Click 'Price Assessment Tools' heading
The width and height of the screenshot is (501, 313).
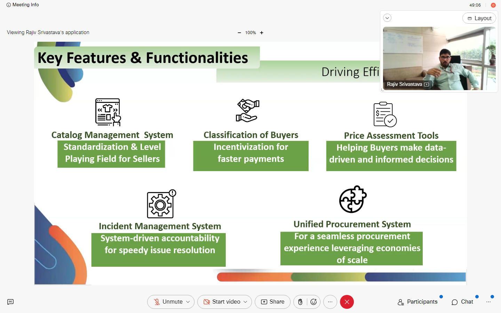391,136
